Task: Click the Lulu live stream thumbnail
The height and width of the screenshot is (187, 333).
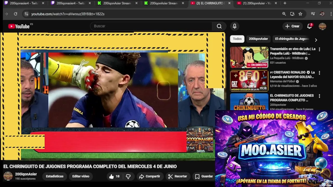Action: pyautogui.click(x=249, y=57)
